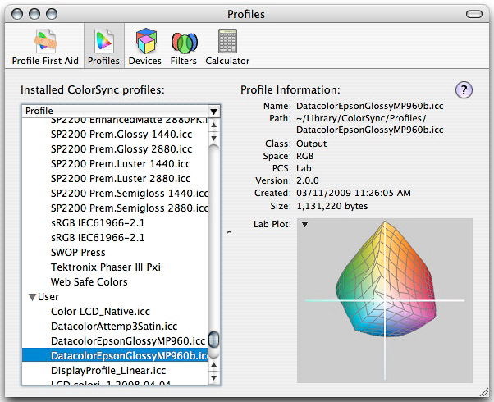Select DatacolorEpsonGlossyMP960.icc profile
Image resolution: width=494 pixels, height=402 pixels.
click(x=127, y=341)
